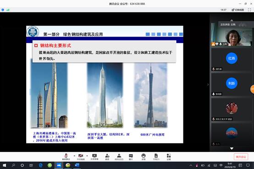Collapse the participant video sidebar chevron
This screenshot has width=254, height=169.
[208, 84]
